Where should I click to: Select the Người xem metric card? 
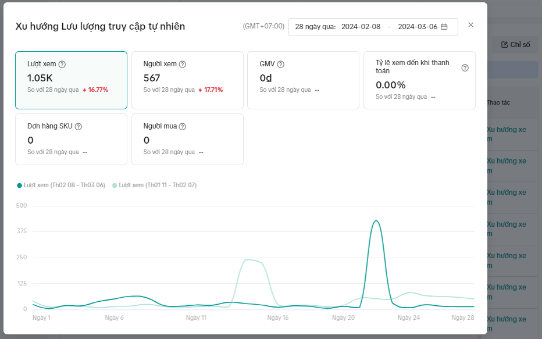(187, 80)
